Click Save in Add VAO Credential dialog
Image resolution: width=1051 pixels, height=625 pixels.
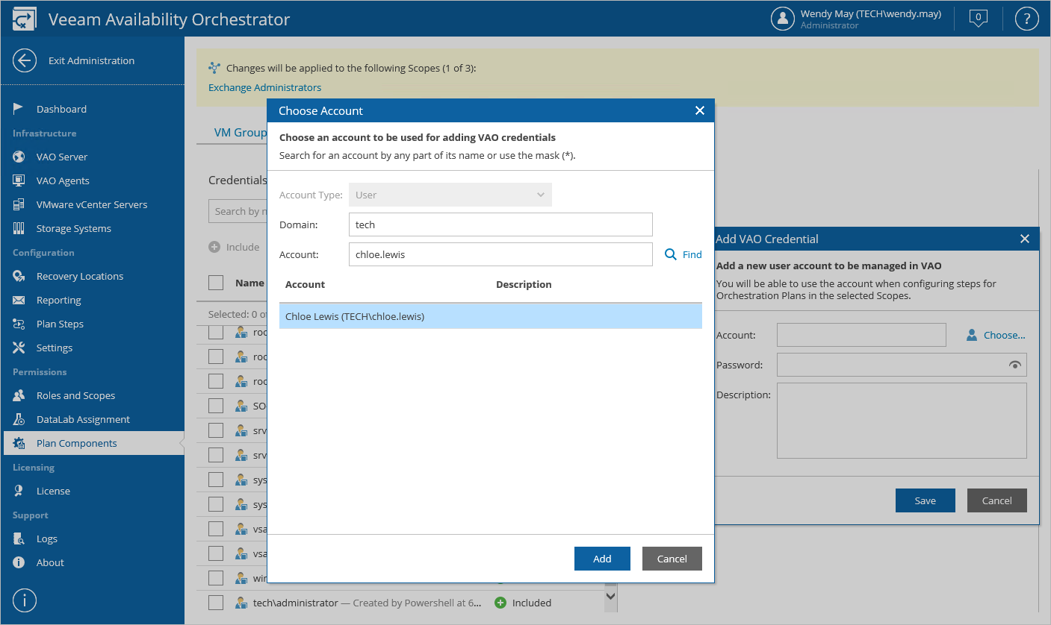926,500
